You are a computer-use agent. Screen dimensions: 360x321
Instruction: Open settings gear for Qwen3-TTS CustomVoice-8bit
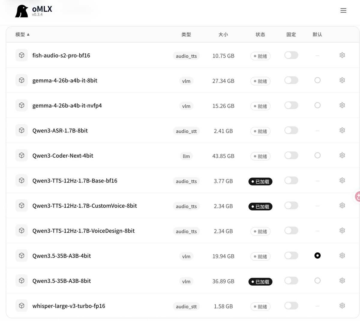point(342,205)
